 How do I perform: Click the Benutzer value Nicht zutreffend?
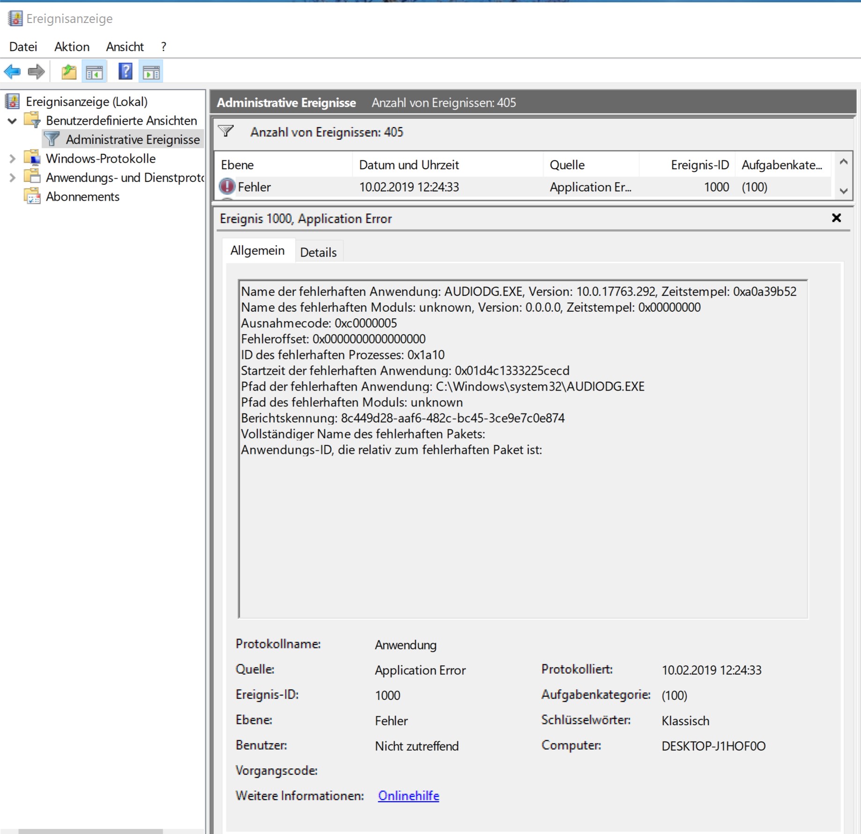coord(416,746)
